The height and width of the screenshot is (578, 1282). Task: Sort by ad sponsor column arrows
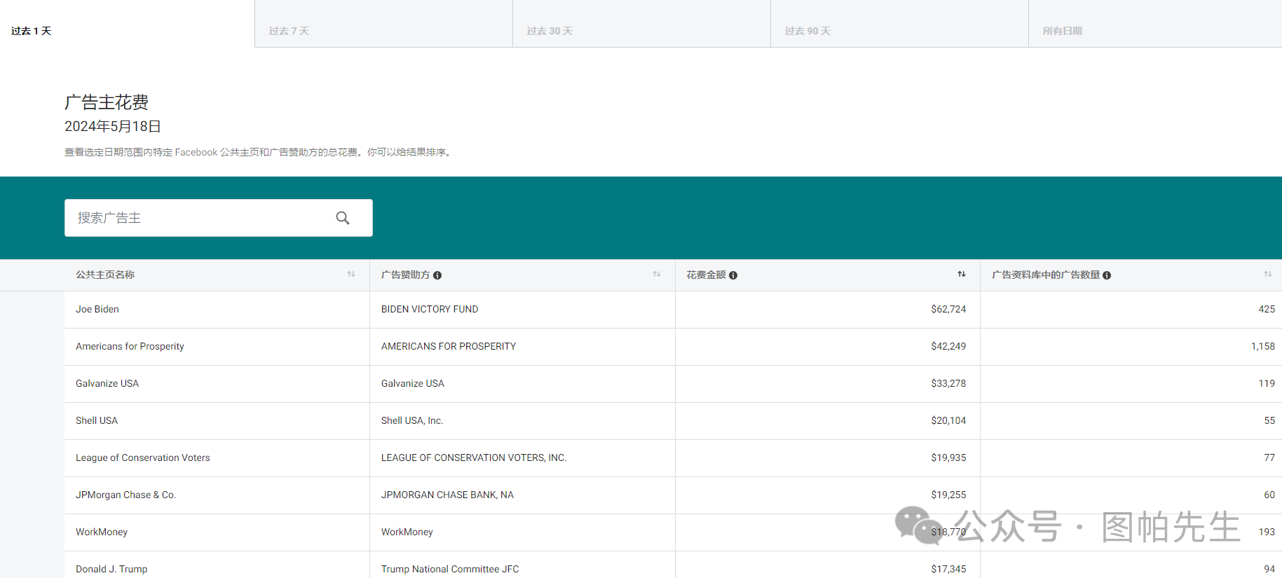(657, 275)
